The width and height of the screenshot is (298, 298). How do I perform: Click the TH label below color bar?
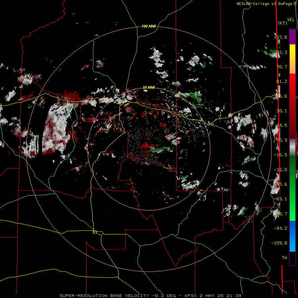pyautogui.click(x=284, y=258)
